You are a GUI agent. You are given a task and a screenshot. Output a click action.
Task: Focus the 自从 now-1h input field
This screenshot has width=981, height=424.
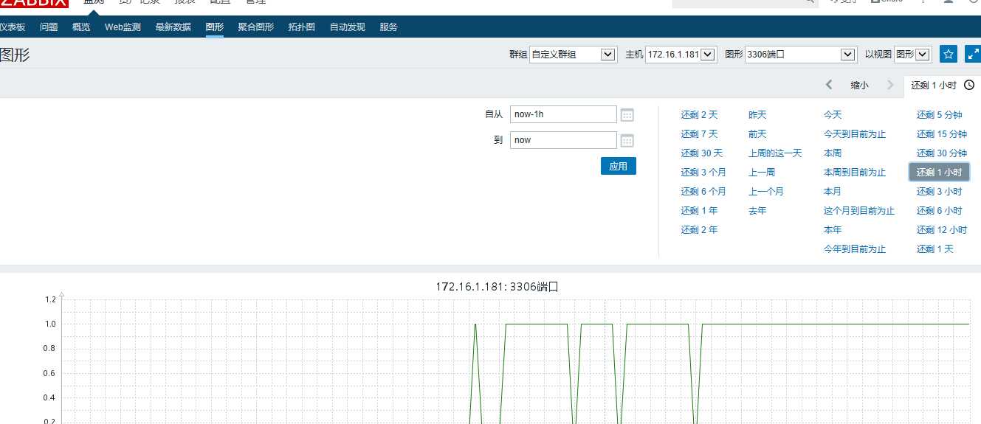tap(563, 114)
